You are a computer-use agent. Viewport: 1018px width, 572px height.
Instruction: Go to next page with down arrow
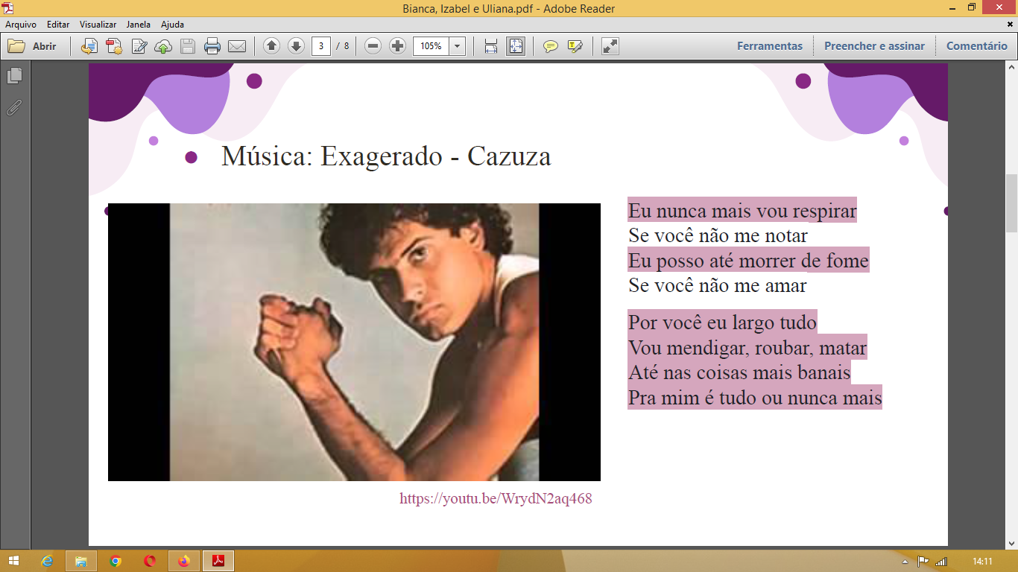[296, 46]
